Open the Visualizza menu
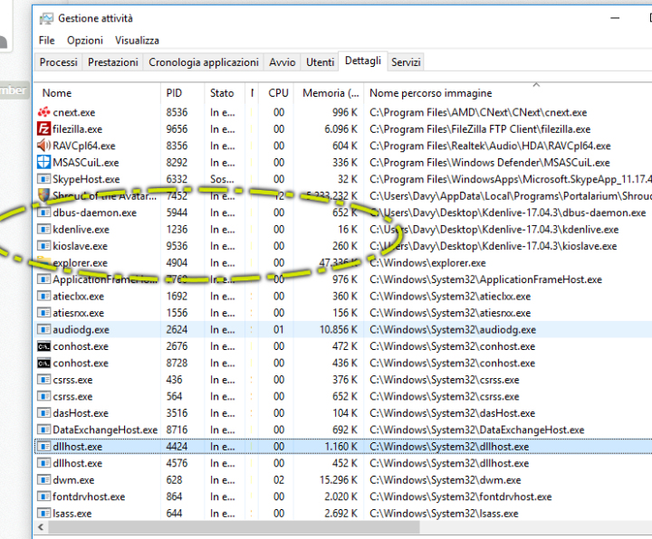 137,41
